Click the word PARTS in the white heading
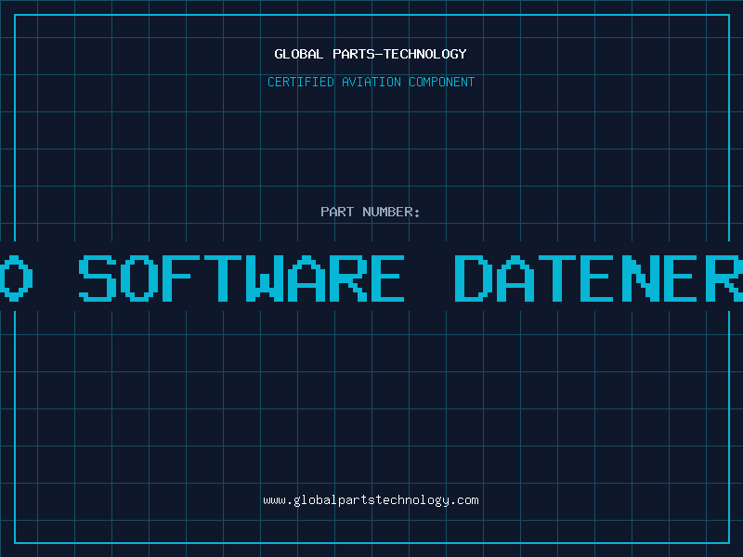This screenshot has width=743, height=557. click(354, 54)
